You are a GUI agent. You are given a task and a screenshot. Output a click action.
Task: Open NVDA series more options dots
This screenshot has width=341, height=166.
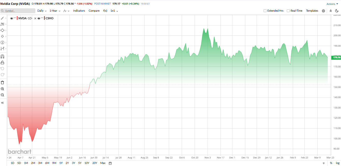[x=15, y=18]
